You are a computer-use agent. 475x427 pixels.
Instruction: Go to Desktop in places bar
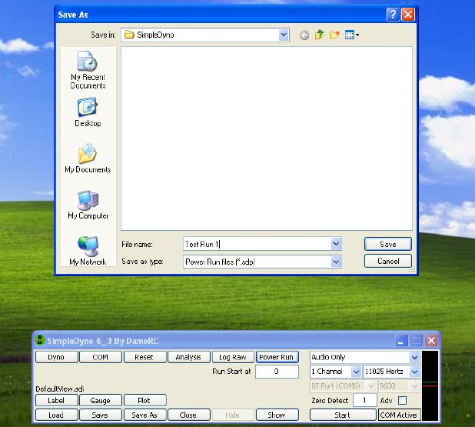click(x=88, y=112)
